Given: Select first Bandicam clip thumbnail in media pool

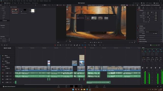Looking at the screenshot, I should coord(15,11).
